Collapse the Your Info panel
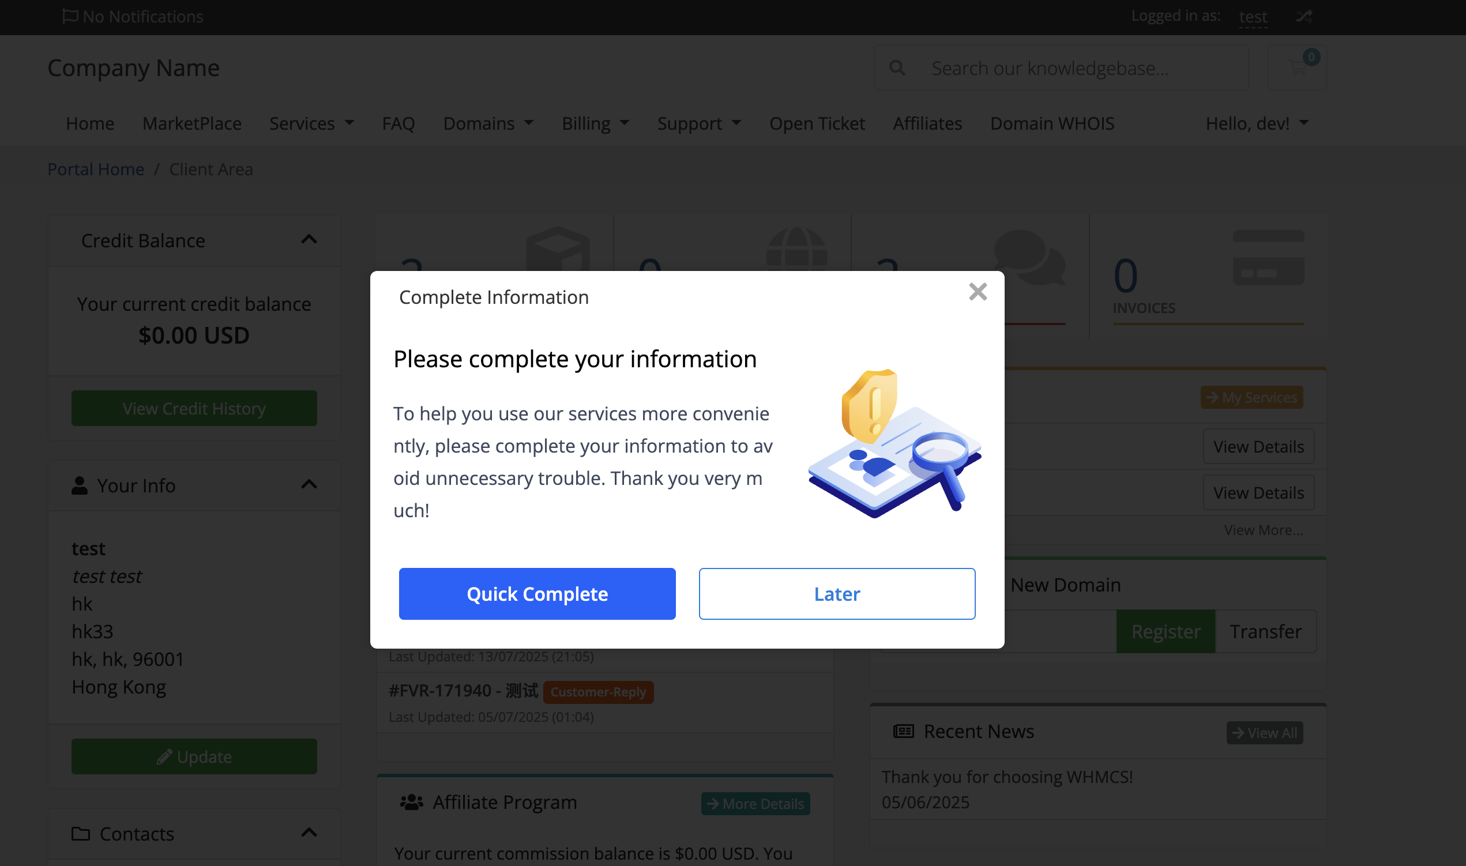 [309, 485]
